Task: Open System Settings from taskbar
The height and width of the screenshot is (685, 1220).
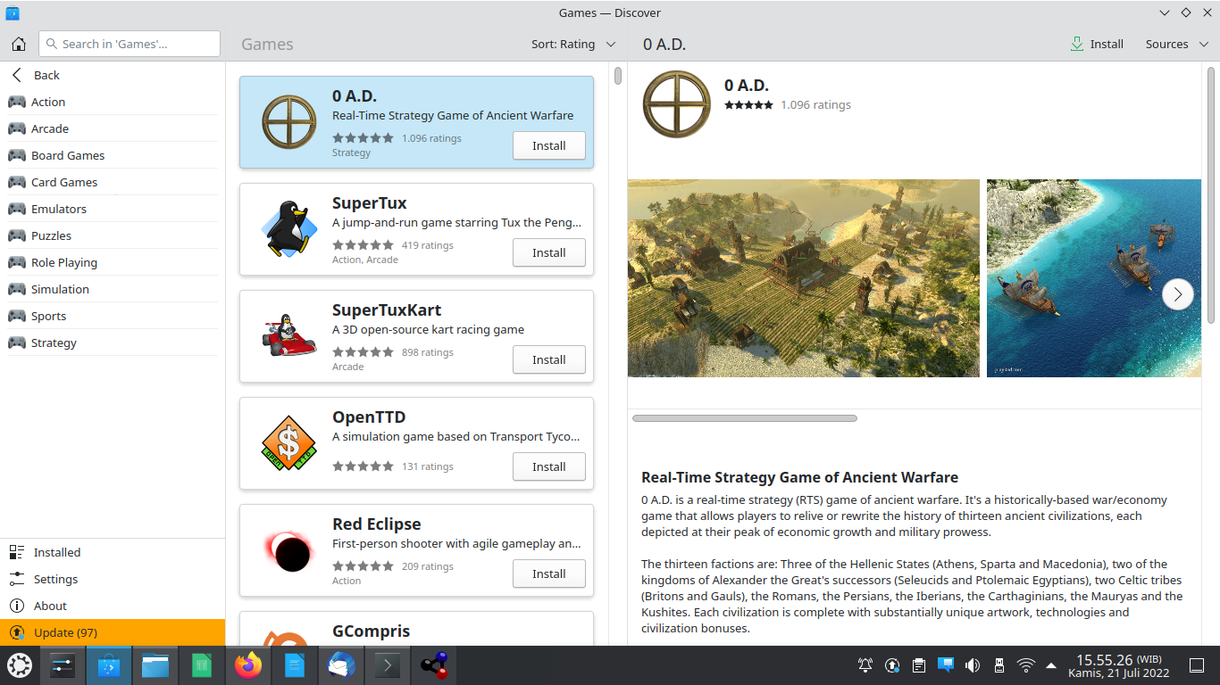Action: (63, 665)
